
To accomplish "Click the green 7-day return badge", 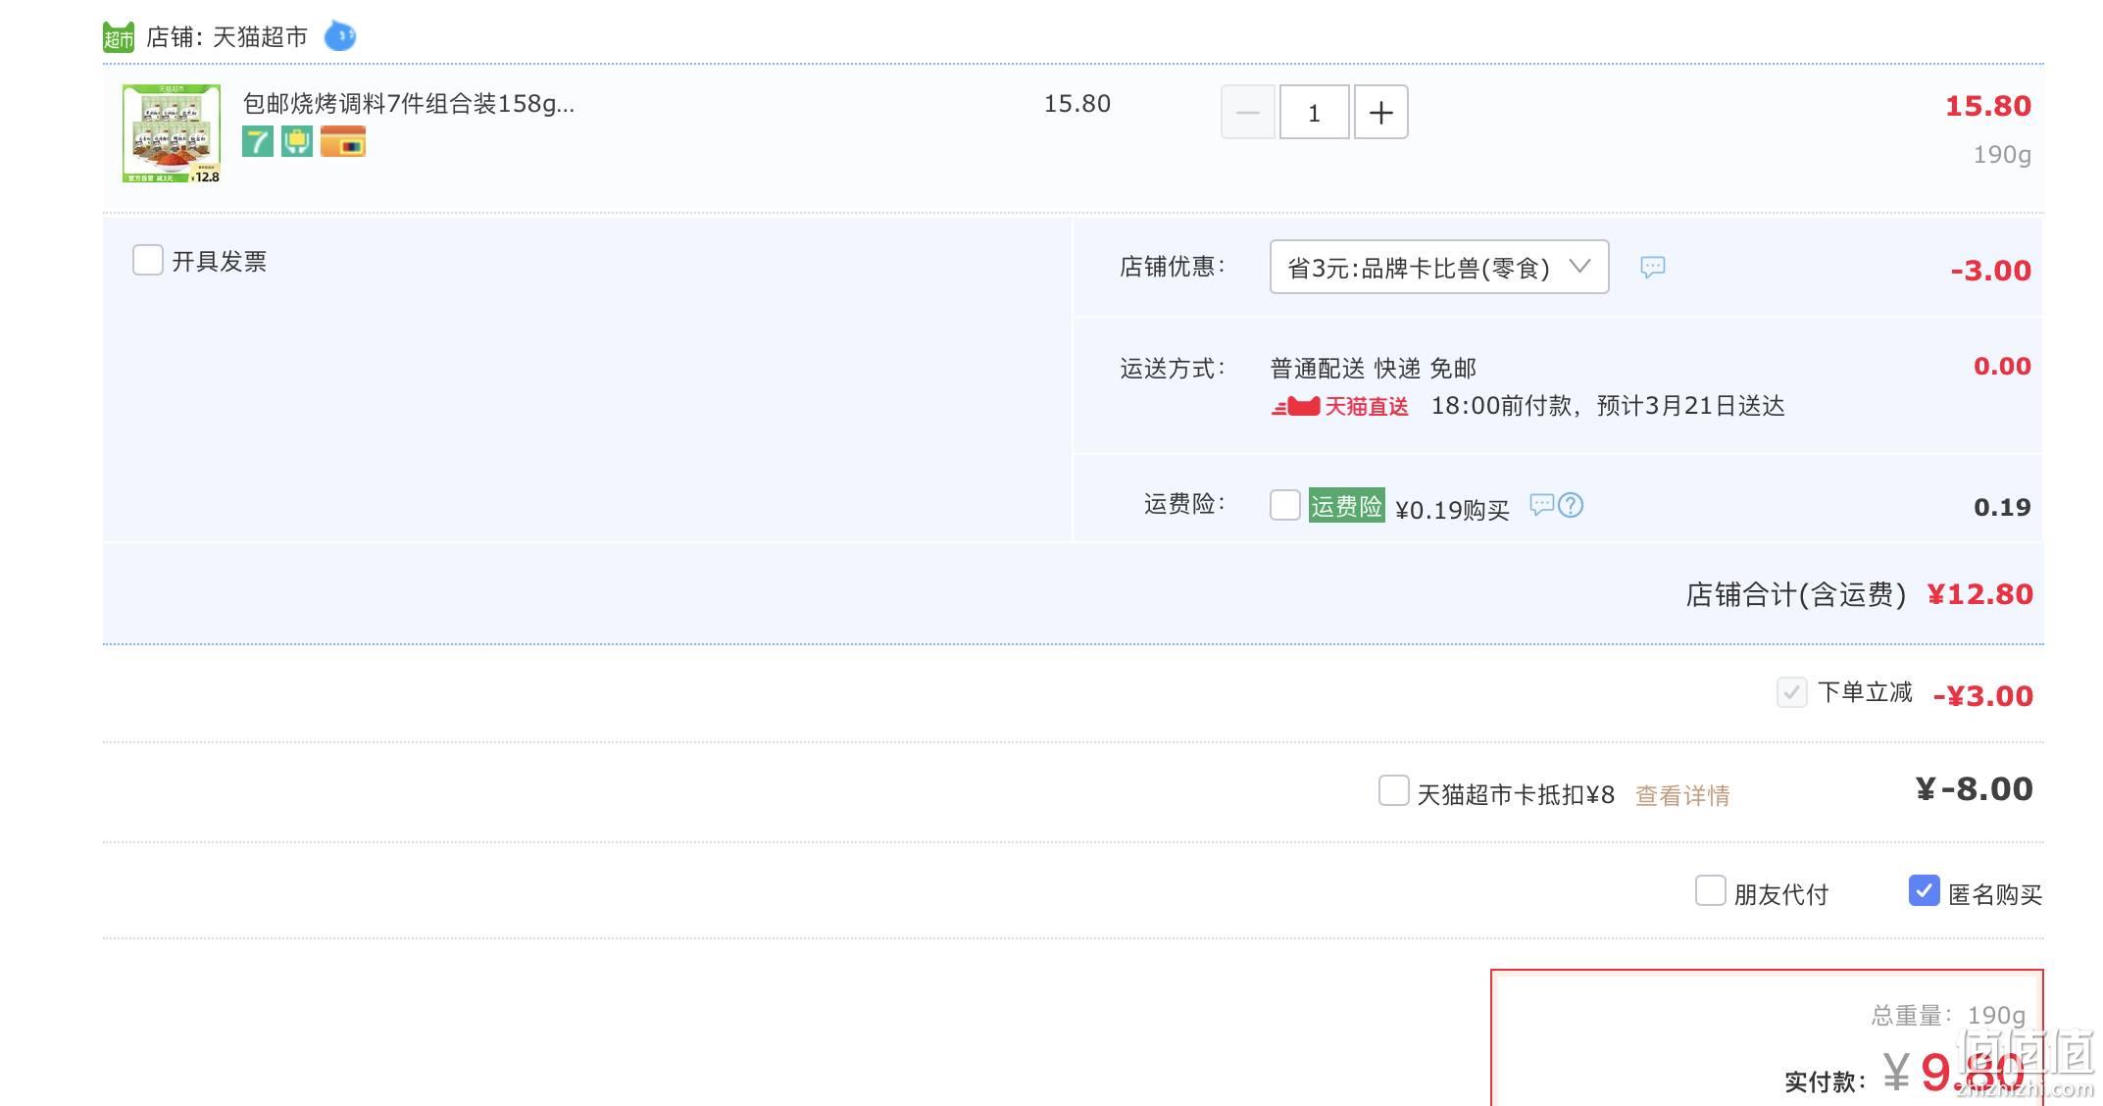I will tap(258, 142).
